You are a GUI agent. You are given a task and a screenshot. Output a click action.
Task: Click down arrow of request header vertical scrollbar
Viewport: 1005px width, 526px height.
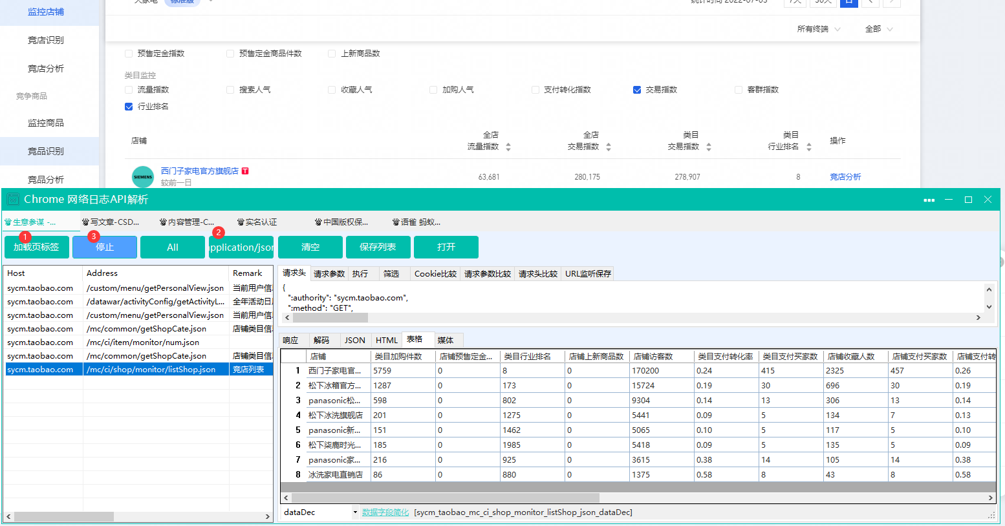[989, 307]
